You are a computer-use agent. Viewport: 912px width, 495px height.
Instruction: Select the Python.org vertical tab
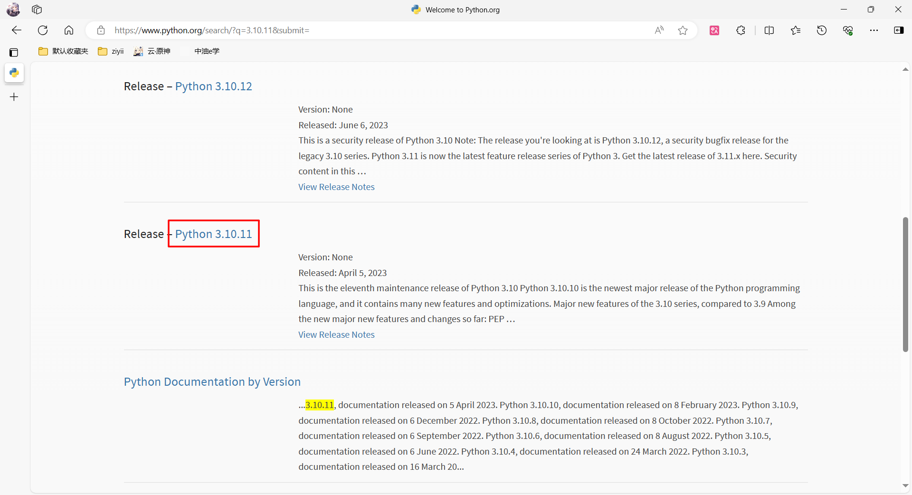(x=14, y=73)
